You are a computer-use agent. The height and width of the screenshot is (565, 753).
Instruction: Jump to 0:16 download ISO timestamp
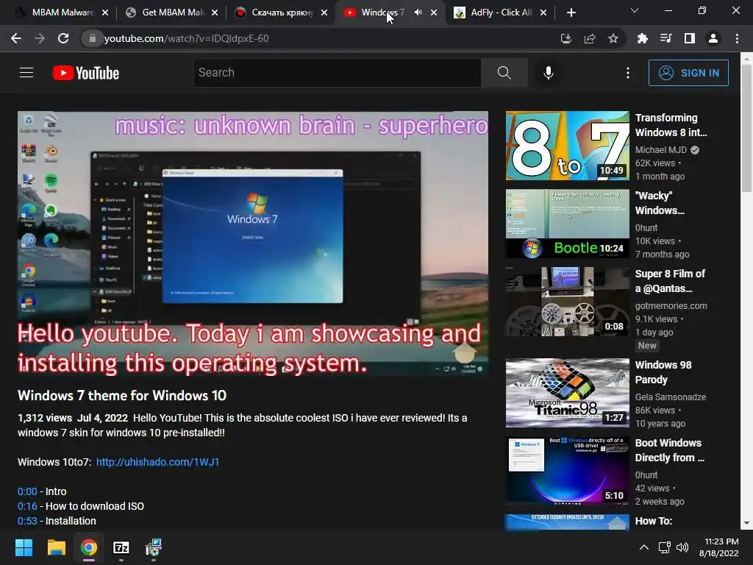tap(27, 506)
